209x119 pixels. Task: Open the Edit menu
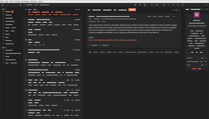coord(6,2)
